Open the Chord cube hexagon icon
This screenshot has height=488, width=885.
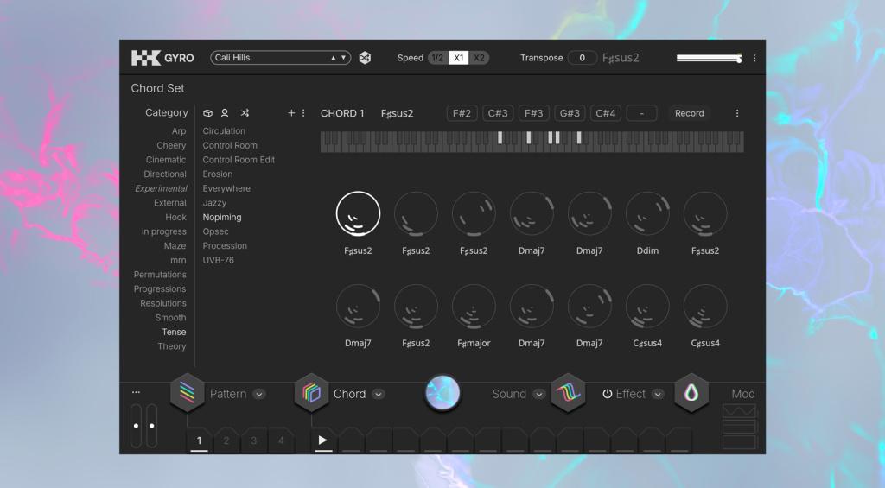click(x=311, y=394)
